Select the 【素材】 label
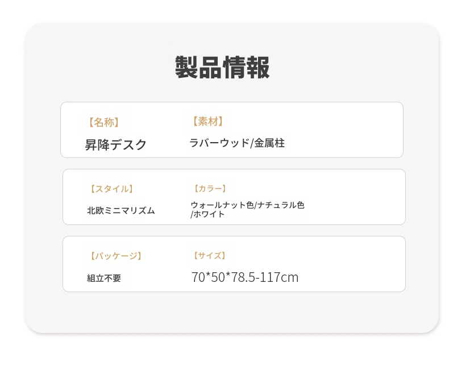This screenshot has width=449, height=366. point(207,122)
